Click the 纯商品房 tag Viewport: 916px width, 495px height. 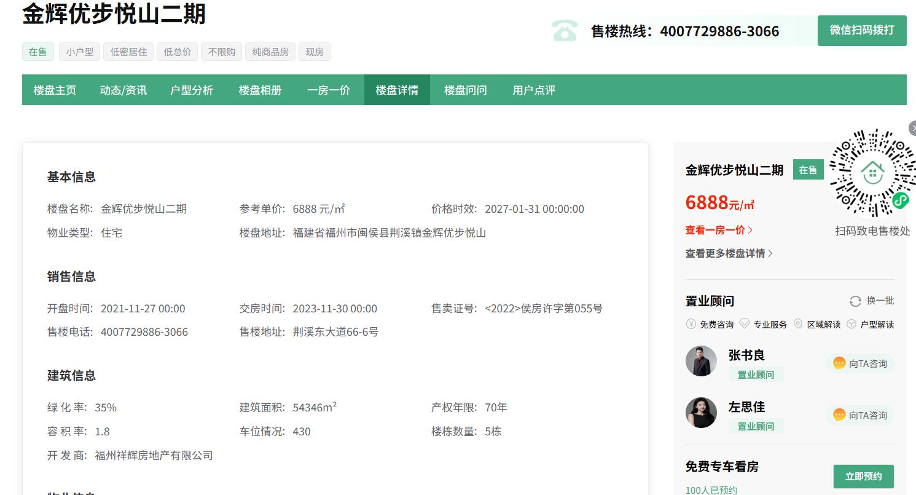click(270, 52)
